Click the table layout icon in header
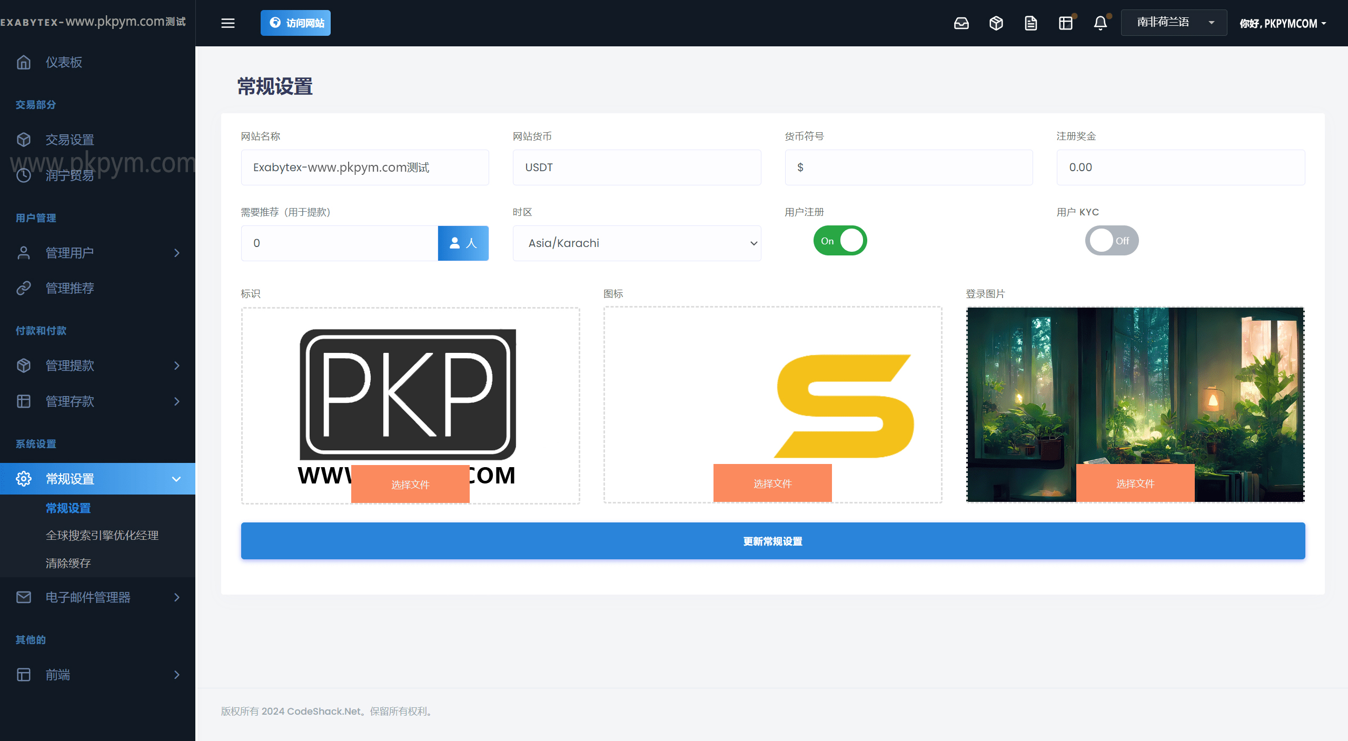This screenshot has height=741, width=1348. pos(1066,23)
